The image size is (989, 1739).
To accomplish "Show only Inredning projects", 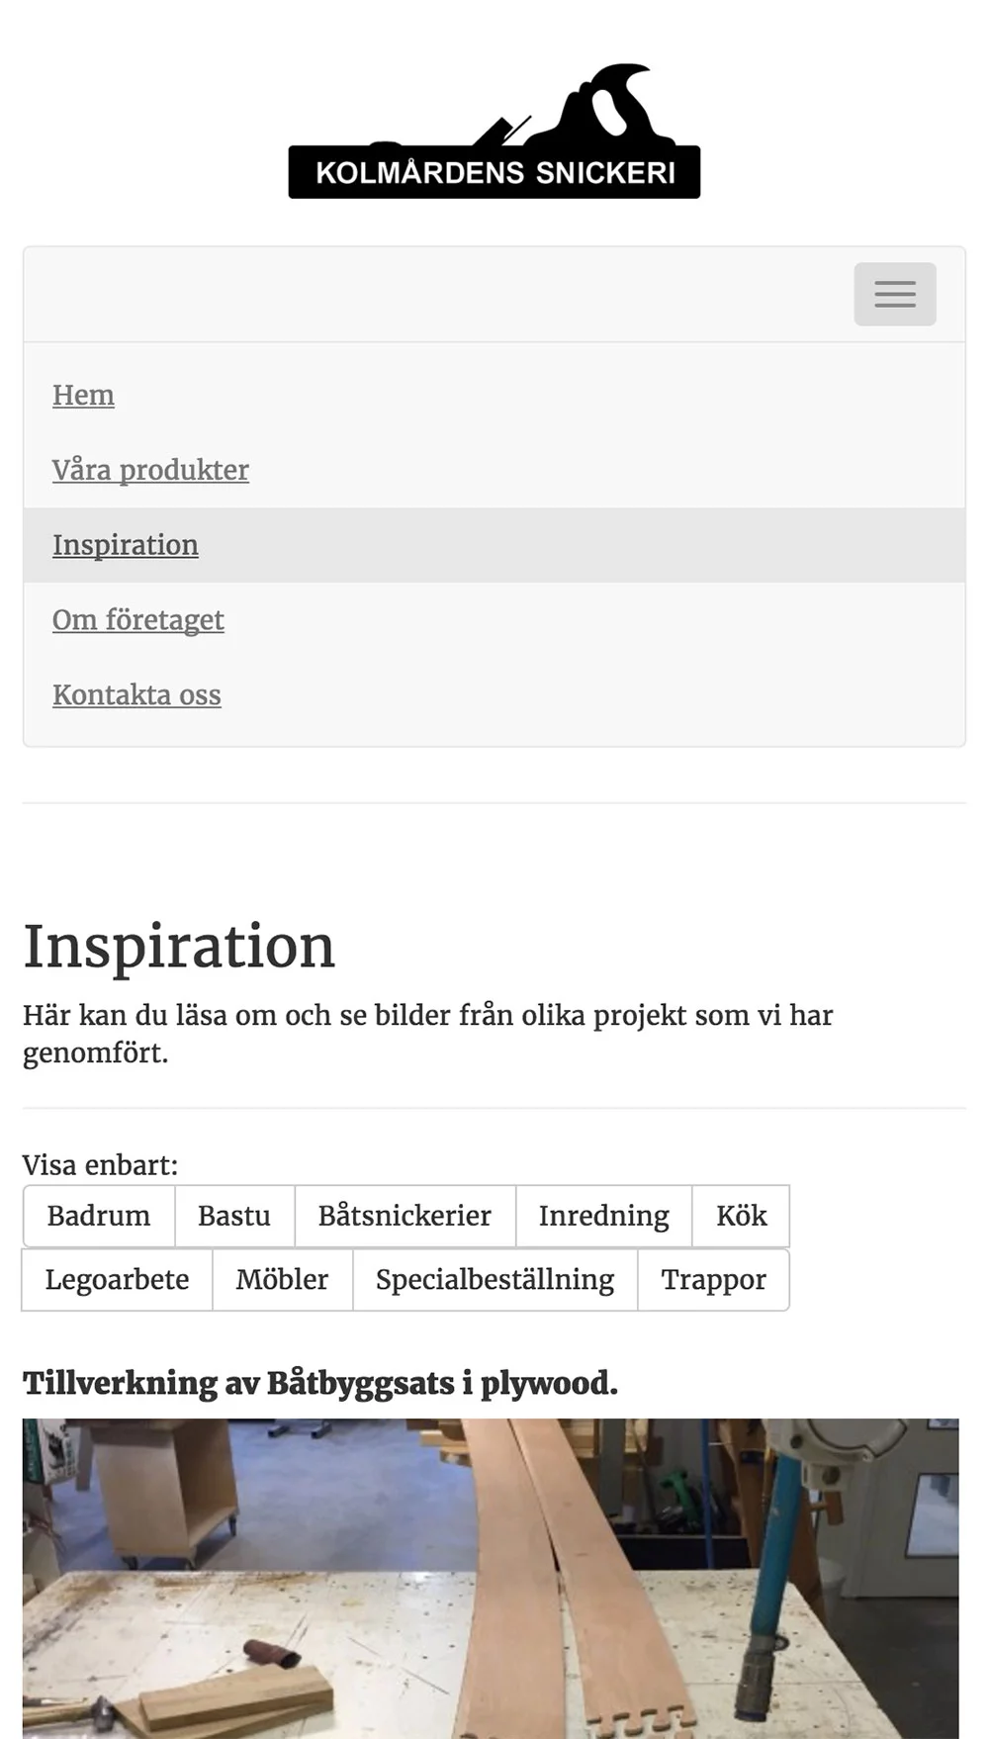I will point(603,1216).
